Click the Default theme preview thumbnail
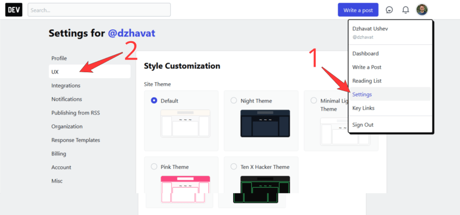The image size is (460, 215). click(x=185, y=123)
